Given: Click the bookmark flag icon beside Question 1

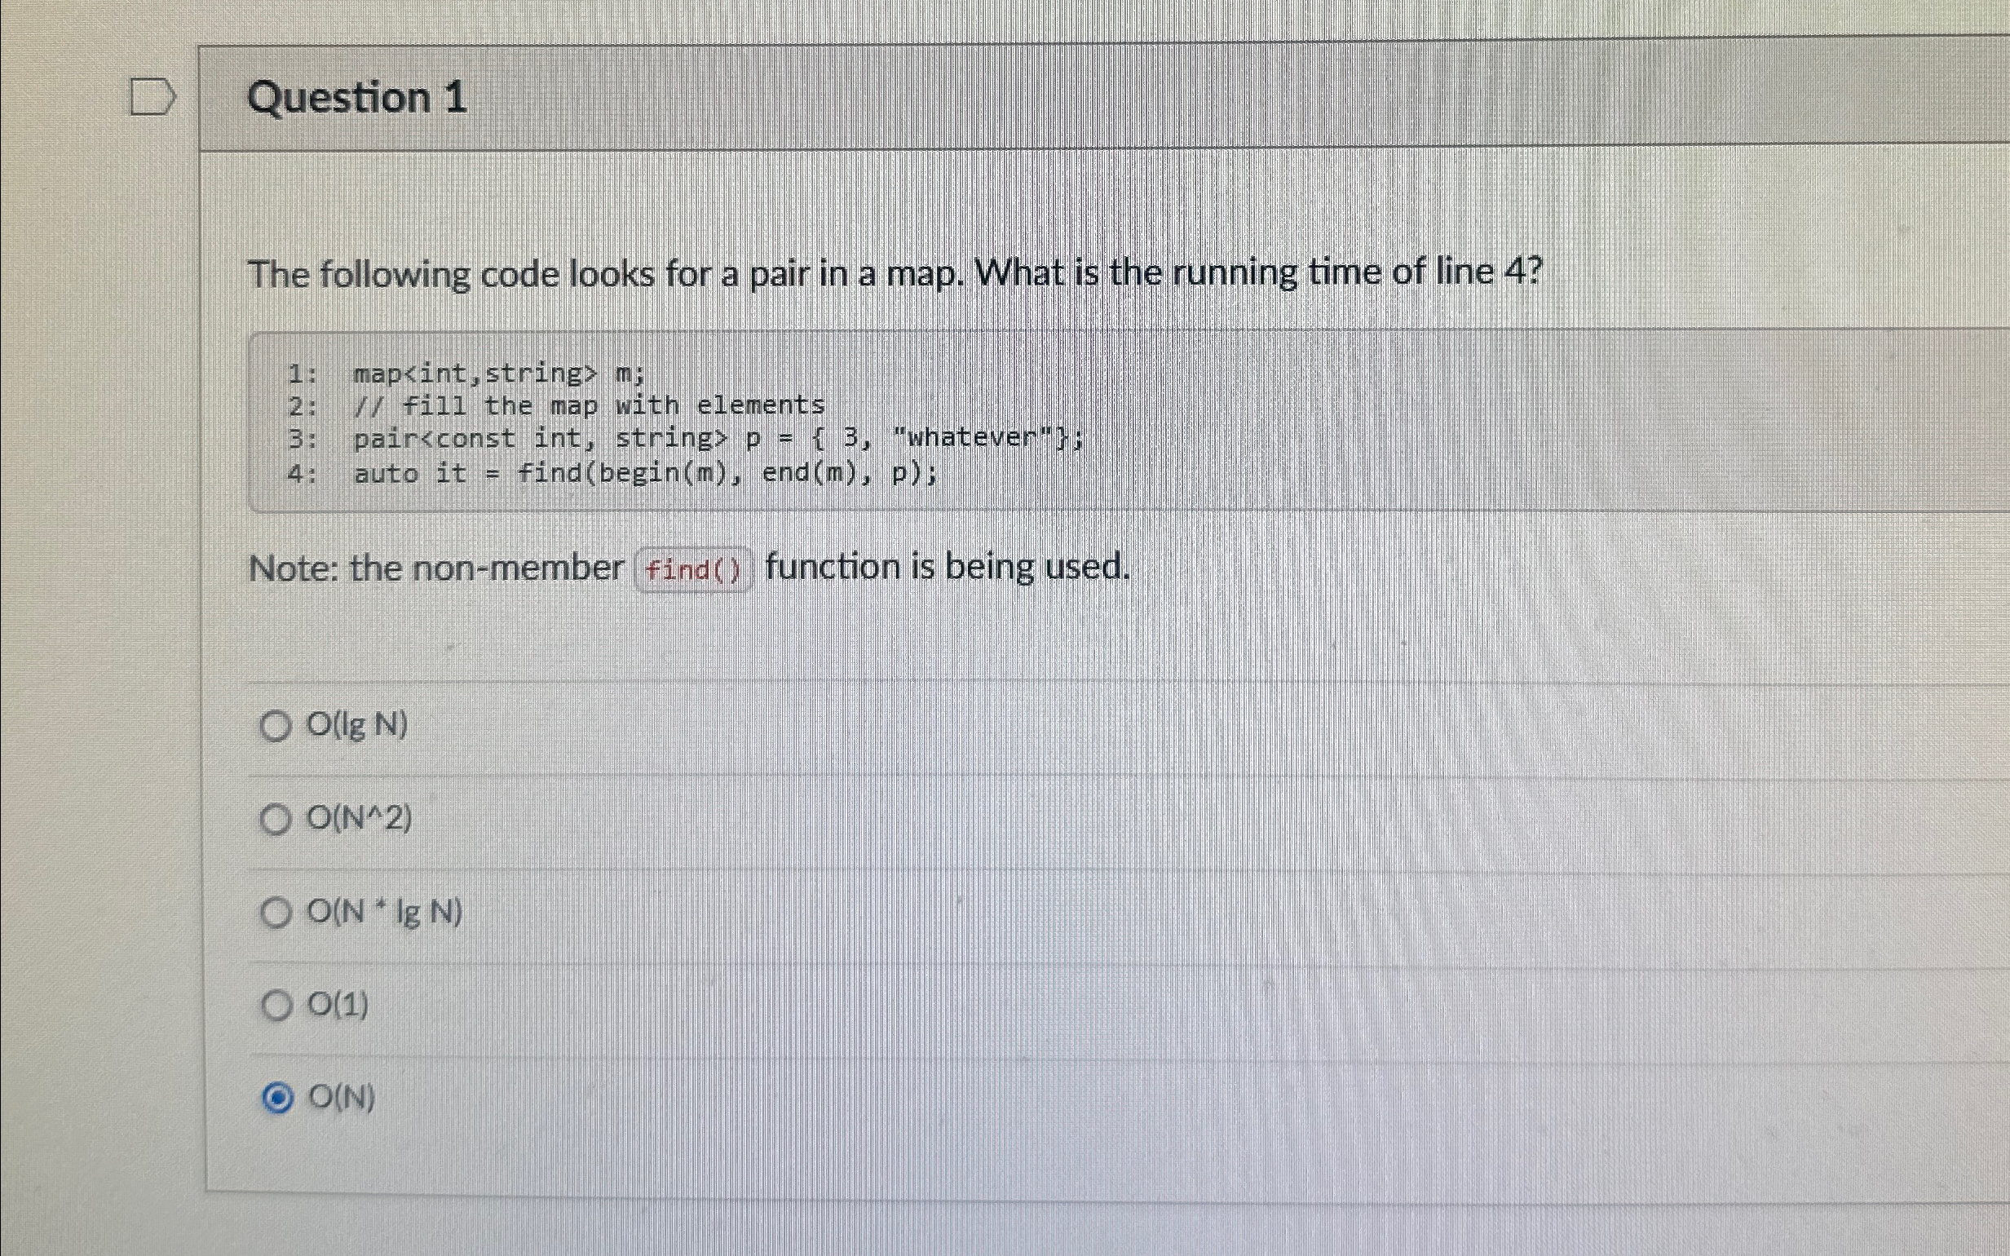Looking at the screenshot, I should (x=152, y=97).
